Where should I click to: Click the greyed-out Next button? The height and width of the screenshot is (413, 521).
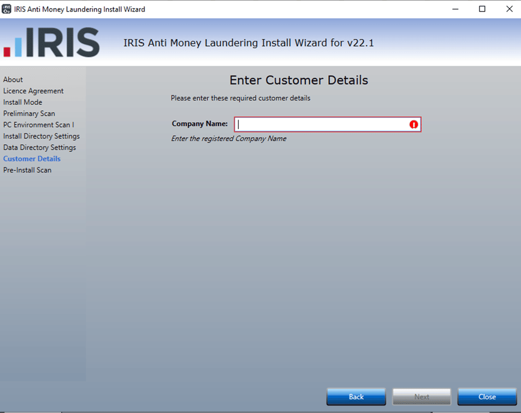click(422, 397)
